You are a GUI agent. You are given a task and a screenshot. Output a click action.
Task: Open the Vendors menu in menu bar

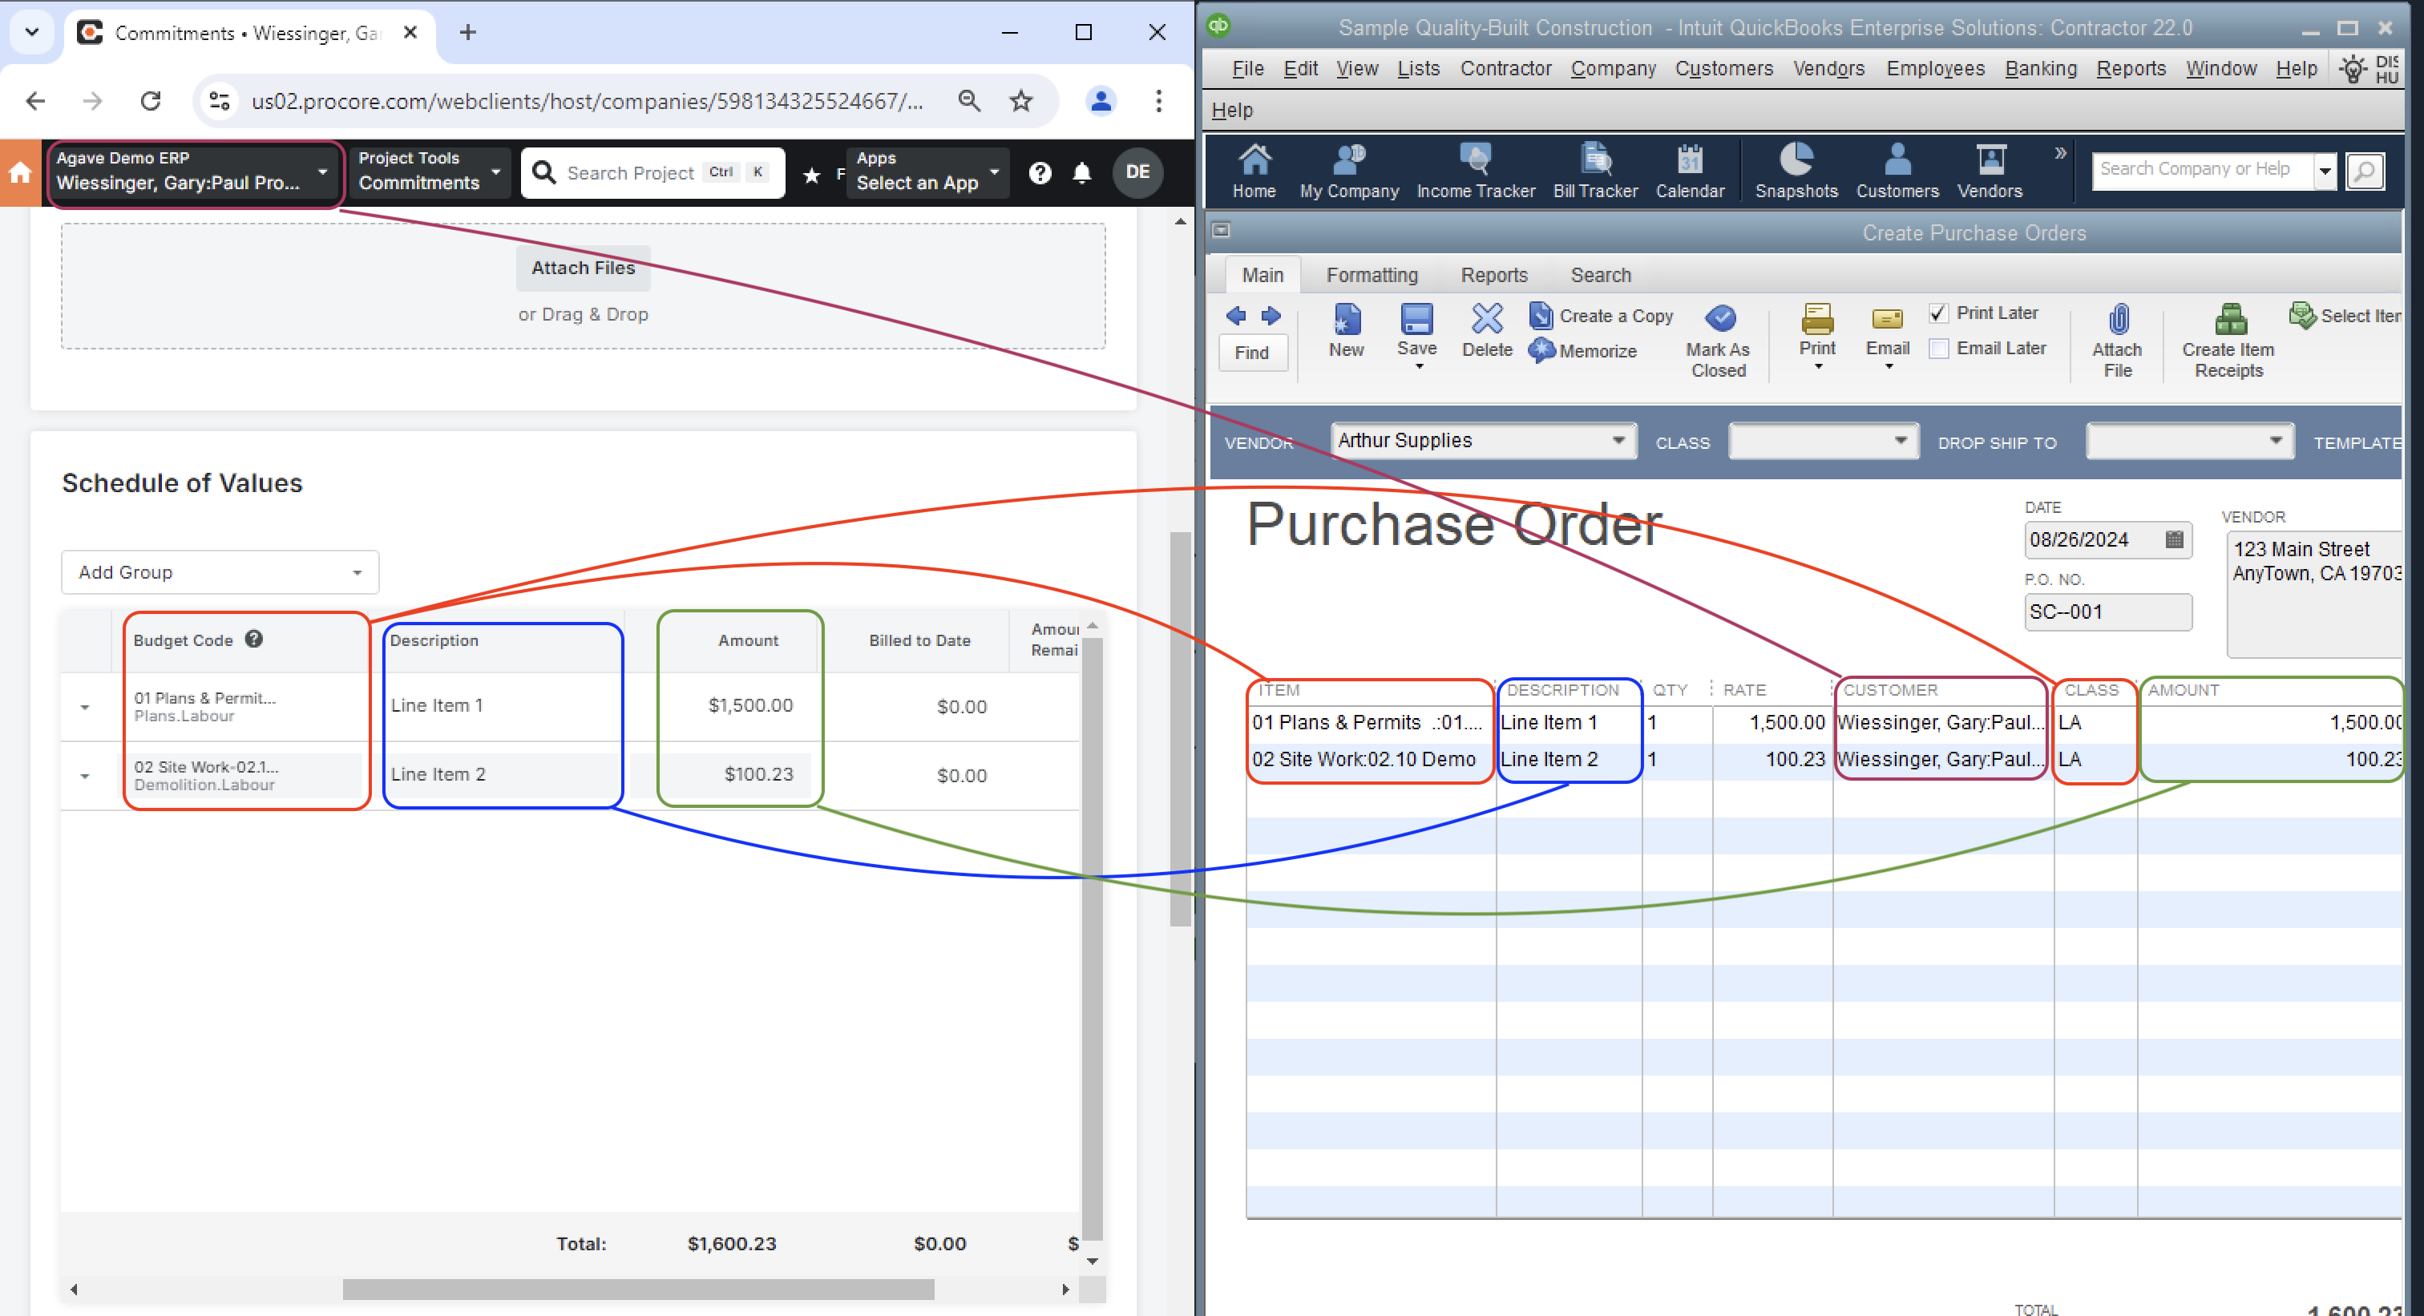(1828, 69)
